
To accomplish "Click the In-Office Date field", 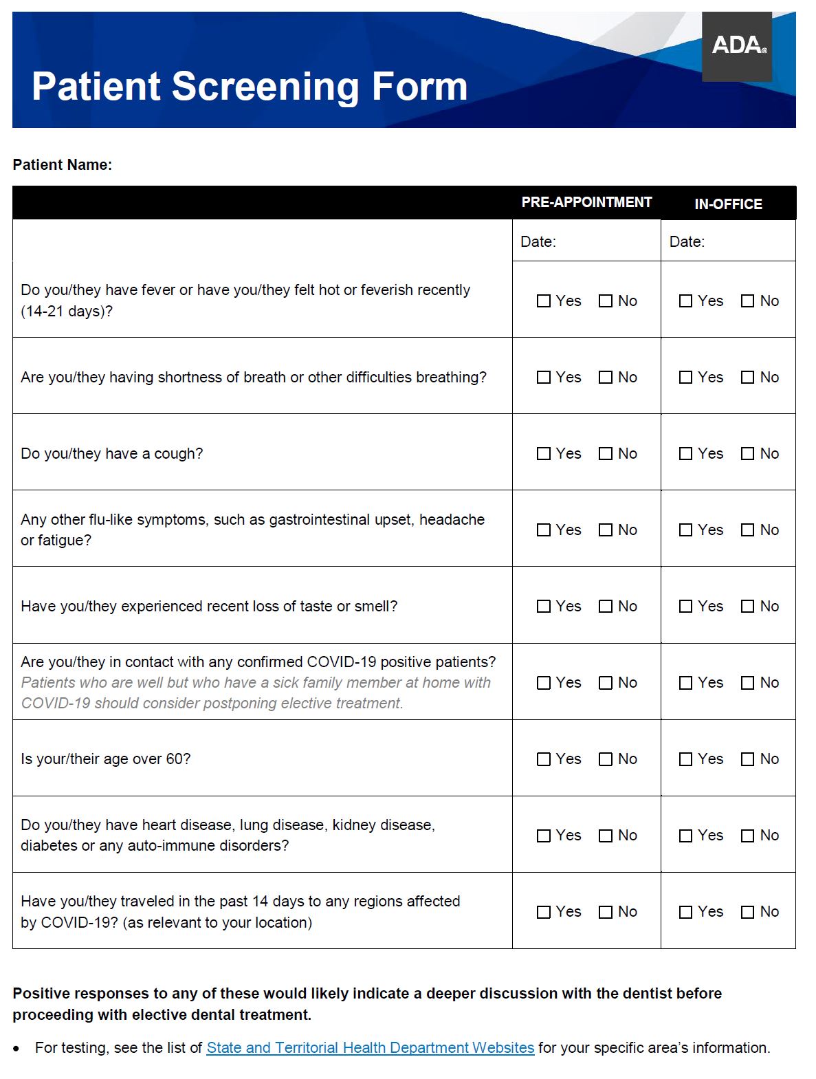I will [x=729, y=241].
